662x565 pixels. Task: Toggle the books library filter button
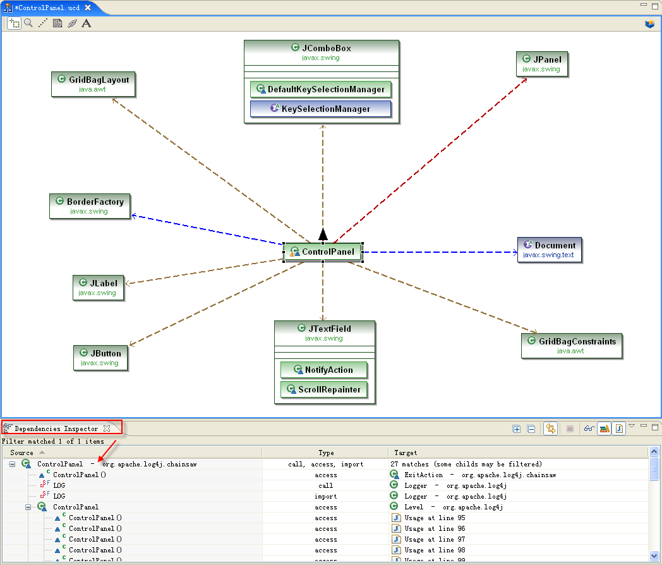pyautogui.click(x=605, y=428)
